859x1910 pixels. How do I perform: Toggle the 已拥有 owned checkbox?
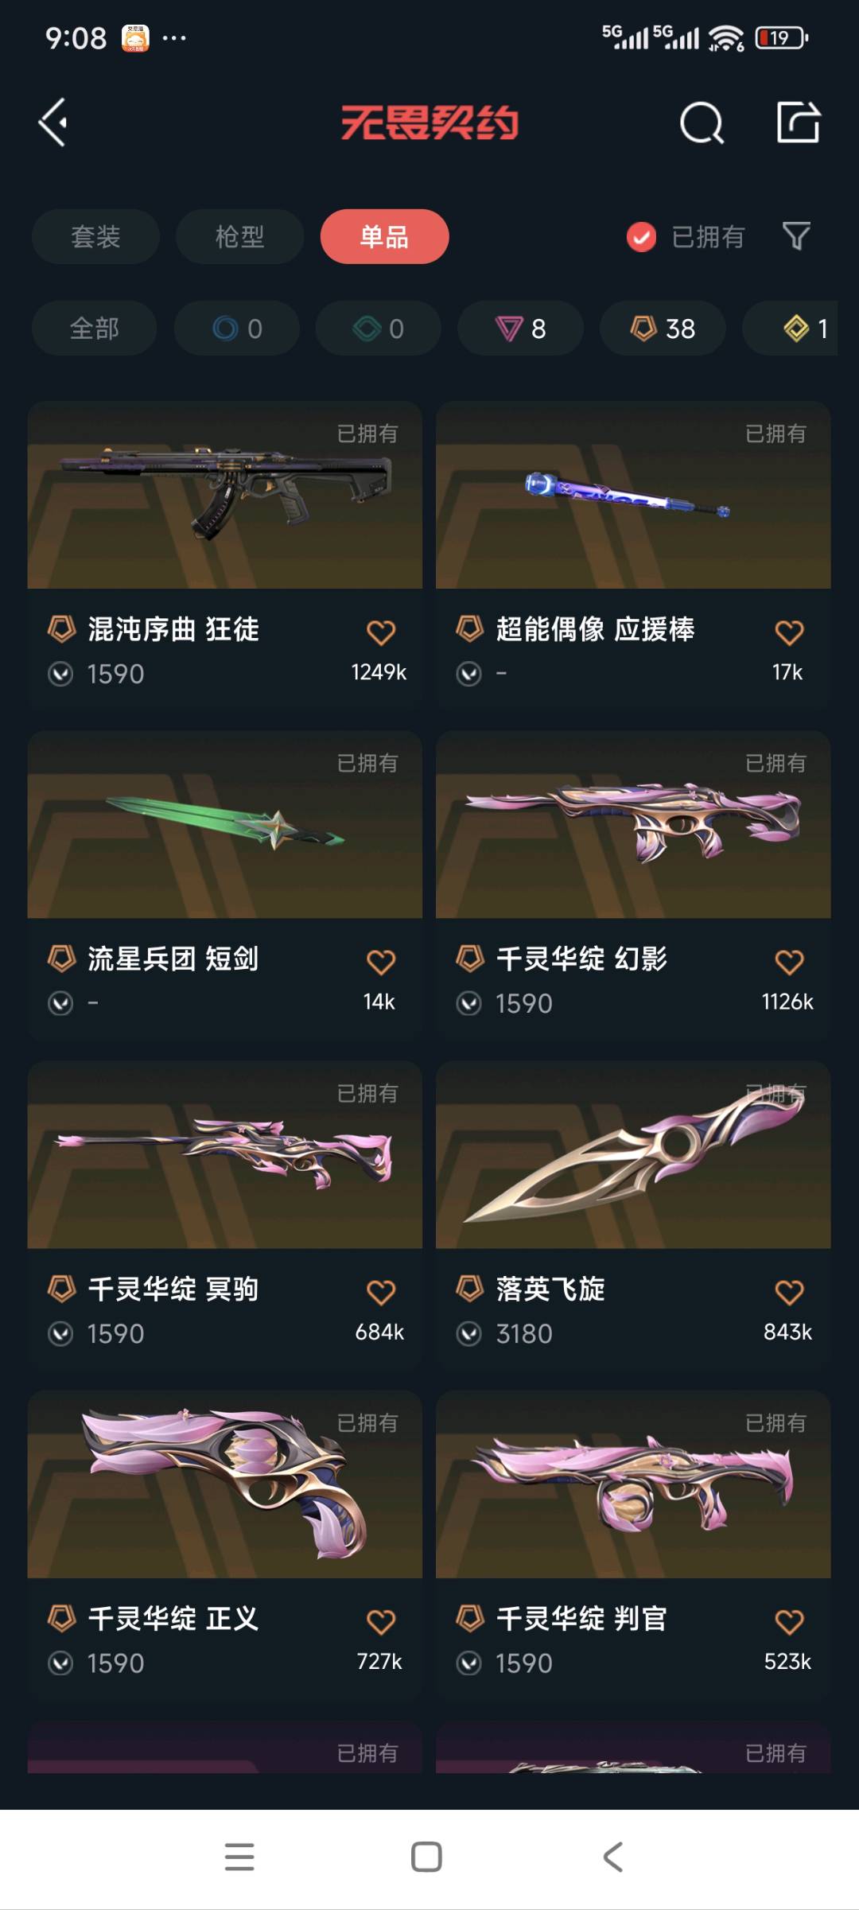pos(641,236)
